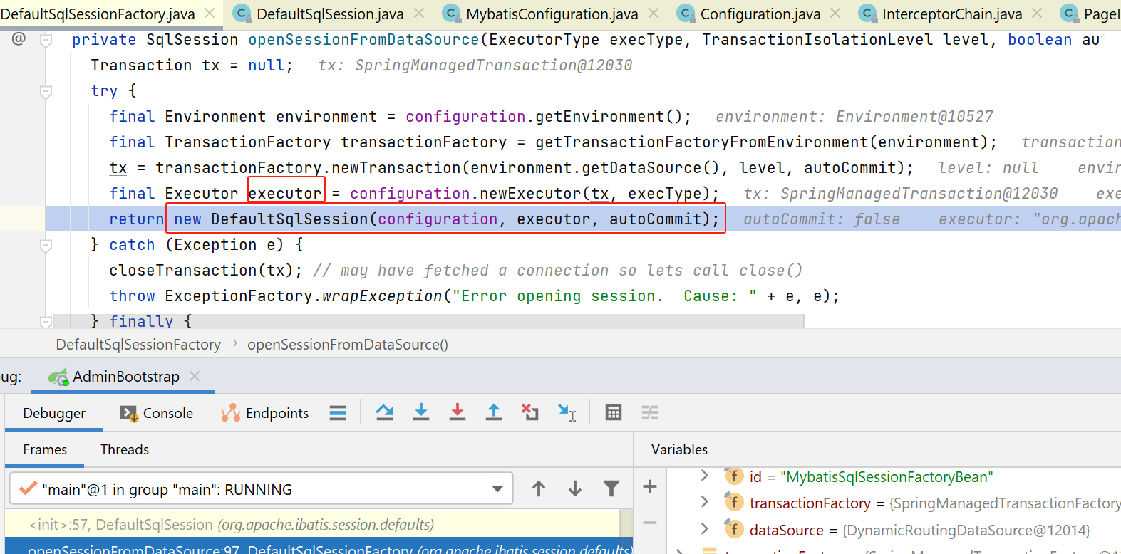This screenshot has height=554, width=1121.
Task: Click the Step Out debugger icon
Action: pyautogui.click(x=494, y=412)
